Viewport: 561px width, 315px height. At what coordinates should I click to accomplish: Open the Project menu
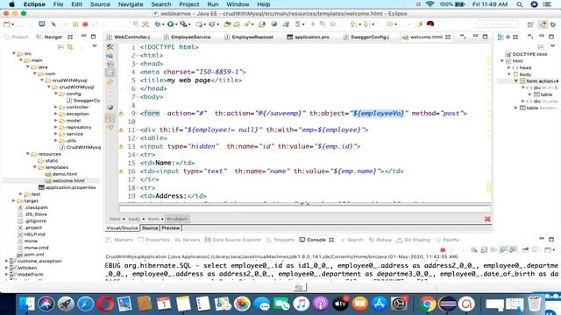click(x=189, y=4)
